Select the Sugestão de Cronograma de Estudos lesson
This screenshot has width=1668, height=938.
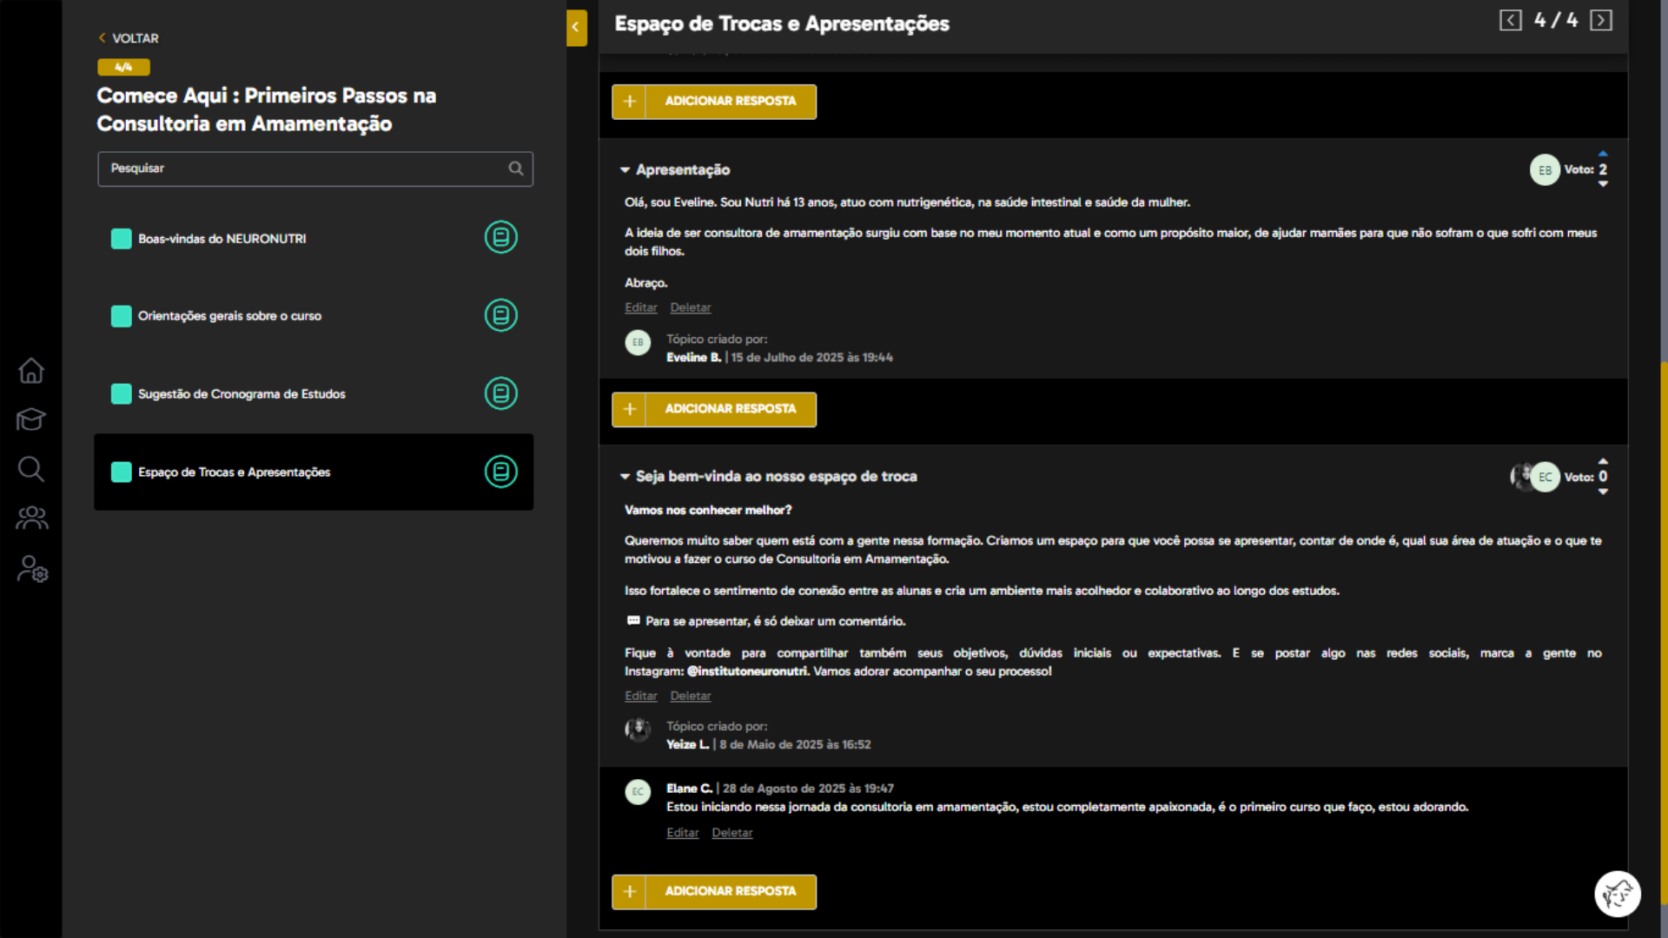click(x=242, y=394)
